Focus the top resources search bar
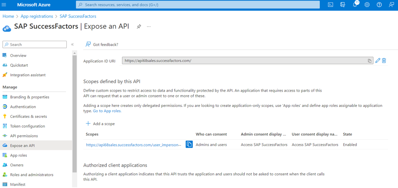Viewport: 398px width, 188px height. coord(198,5)
